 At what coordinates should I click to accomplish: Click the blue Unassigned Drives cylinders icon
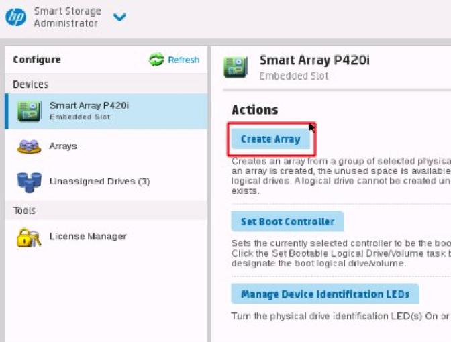coord(29,182)
